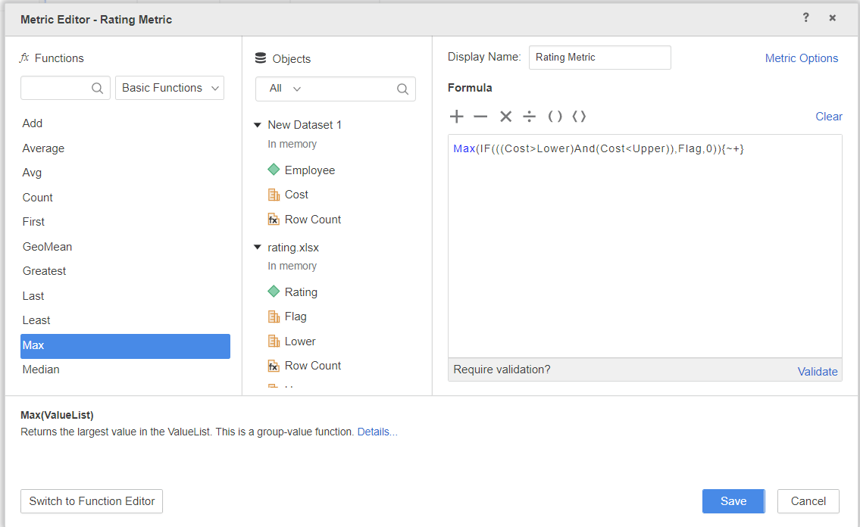Insert the plus operator into formula
Viewport: 860px width, 527px height.
456,117
